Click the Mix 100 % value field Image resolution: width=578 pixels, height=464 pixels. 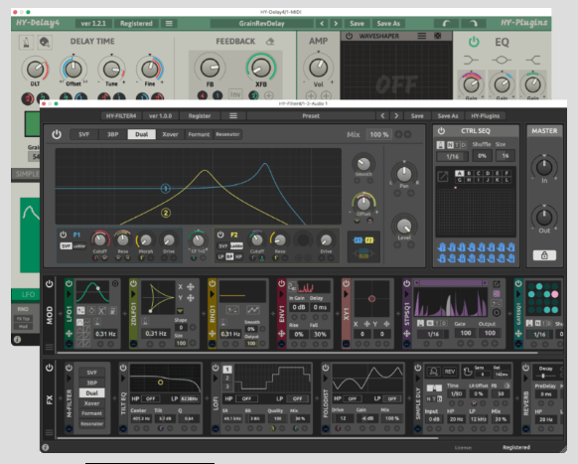click(x=379, y=134)
